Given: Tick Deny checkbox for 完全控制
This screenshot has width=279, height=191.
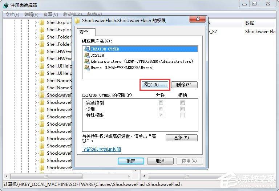Looking at the screenshot, I should pos(183,103).
